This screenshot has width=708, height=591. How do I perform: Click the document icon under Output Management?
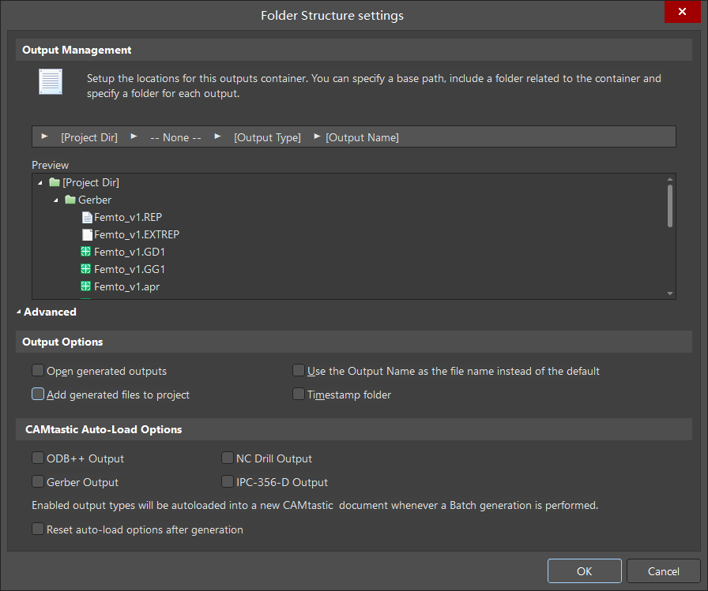tap(51, 81)
